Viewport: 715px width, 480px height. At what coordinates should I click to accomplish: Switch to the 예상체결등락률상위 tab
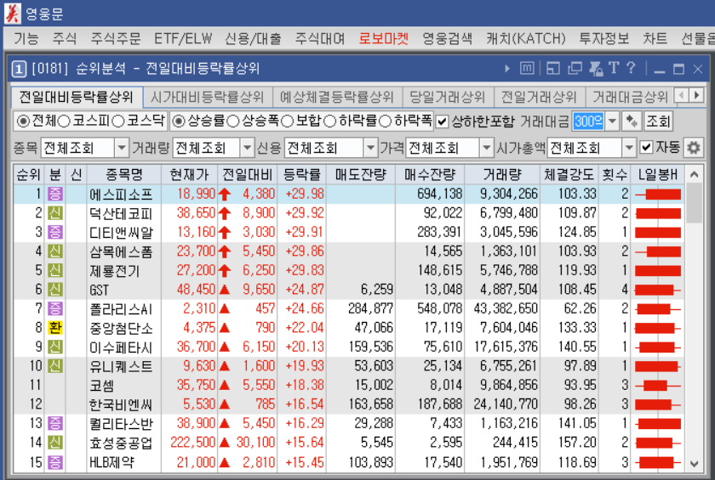point(336,97)
